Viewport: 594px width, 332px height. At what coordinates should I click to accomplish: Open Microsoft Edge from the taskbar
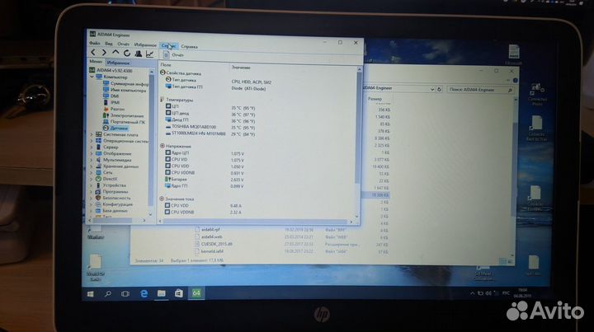(144, 293)
